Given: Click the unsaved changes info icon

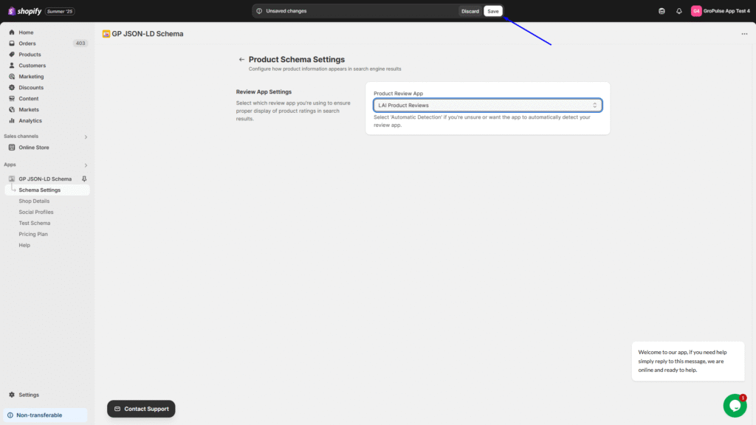Looking at the screenshot, I should tap(259, 11).
